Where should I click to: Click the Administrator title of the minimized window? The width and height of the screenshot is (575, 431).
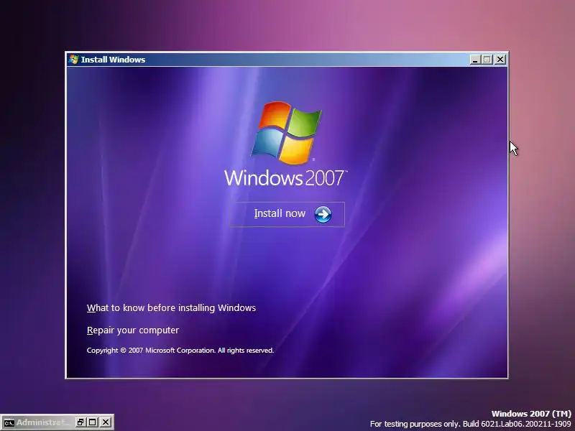42,422
